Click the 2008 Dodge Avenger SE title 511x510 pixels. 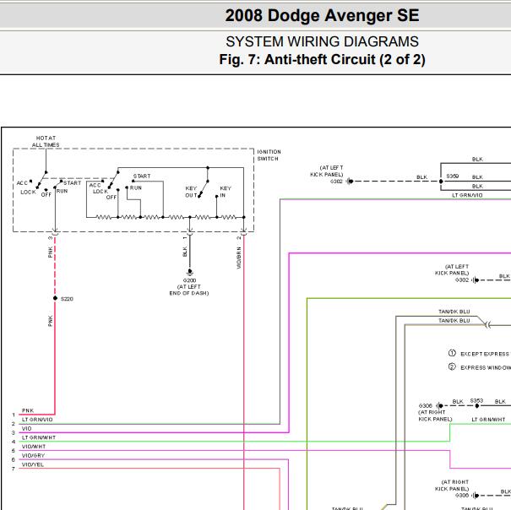click(x=322, y=15)
